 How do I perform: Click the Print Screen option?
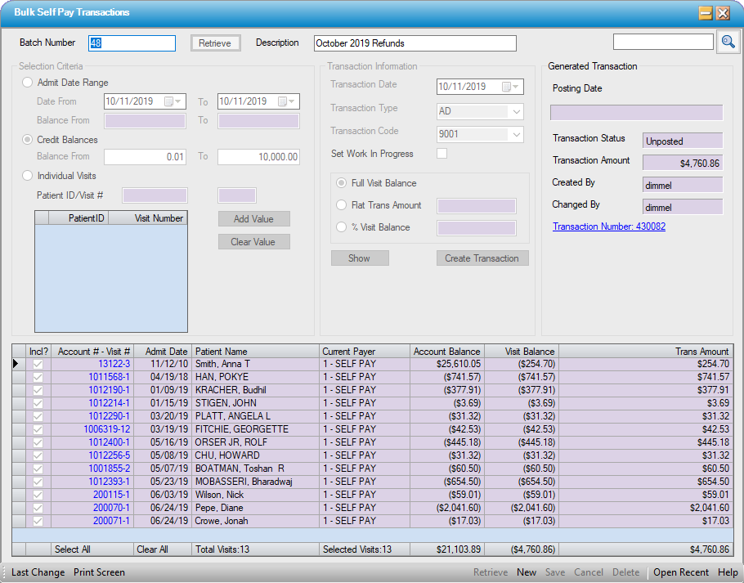tap(99, 572)
